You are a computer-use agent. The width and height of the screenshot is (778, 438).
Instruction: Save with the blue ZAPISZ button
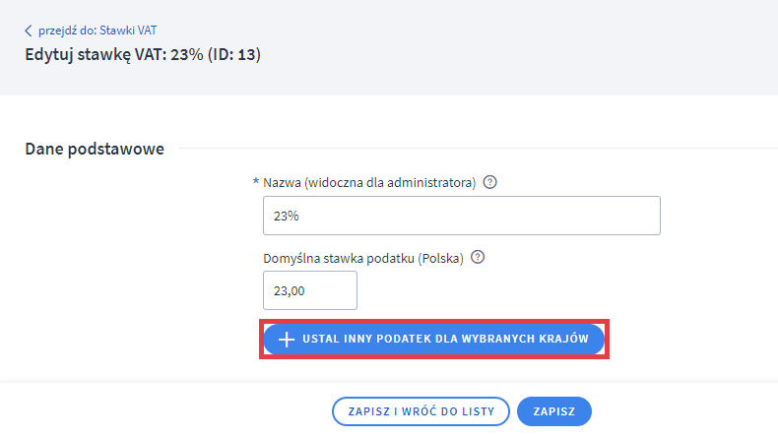(x=553, y=410)
